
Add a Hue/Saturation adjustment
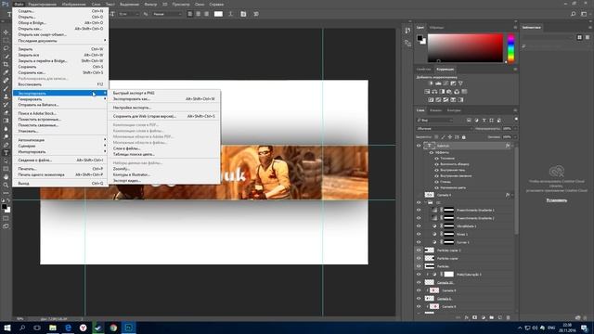[x=427, y=92]
